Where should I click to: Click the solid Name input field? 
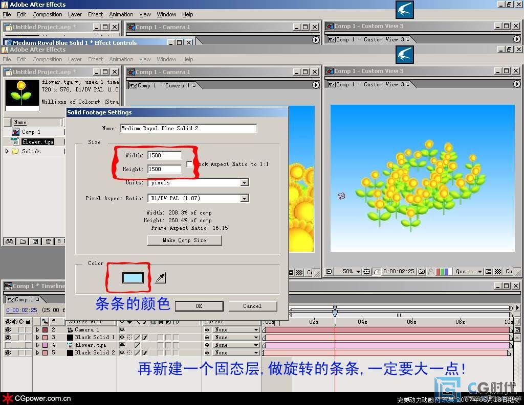(x=189, y=128)
